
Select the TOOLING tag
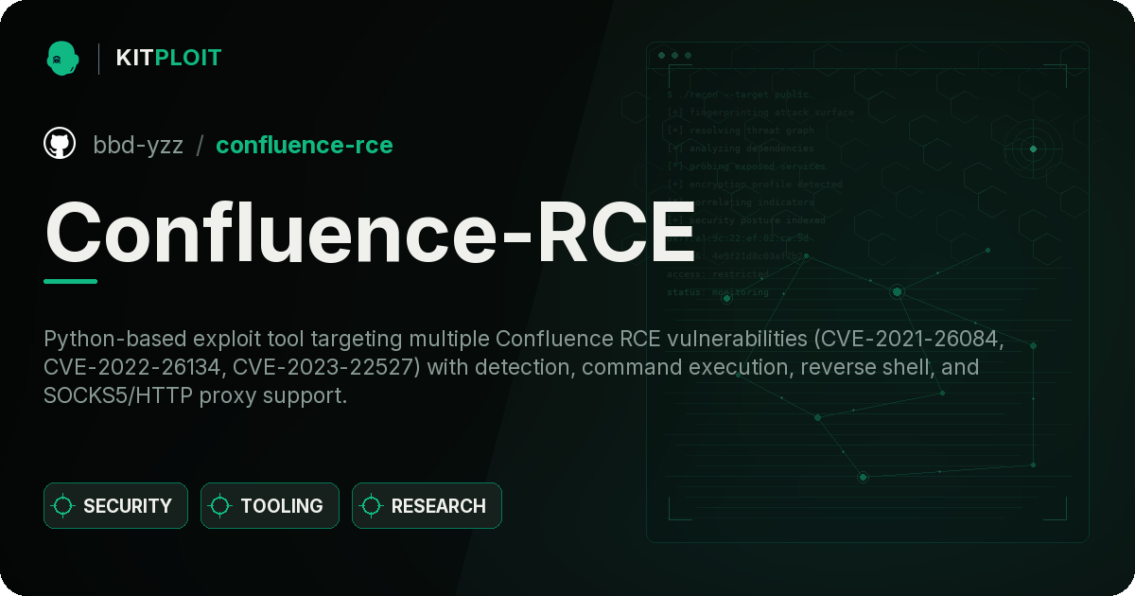click(x=270, y=506)
